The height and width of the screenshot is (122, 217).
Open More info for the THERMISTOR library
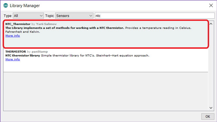click(13, 59)
